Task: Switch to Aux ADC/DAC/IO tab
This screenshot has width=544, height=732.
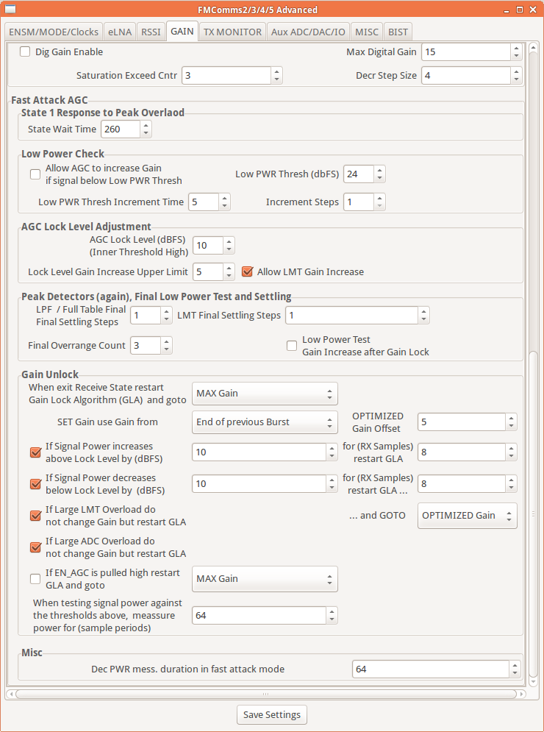Action: pos(309,32)
